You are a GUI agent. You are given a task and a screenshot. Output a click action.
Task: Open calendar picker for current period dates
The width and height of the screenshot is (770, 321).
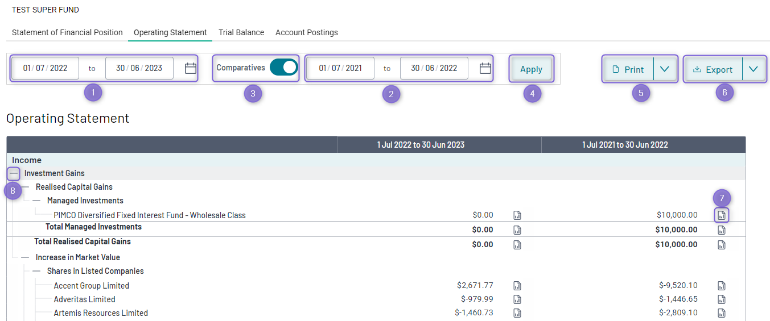[191, 68]
